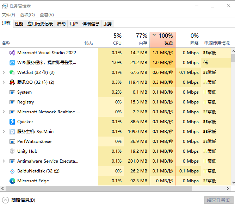Click the horizontal scrollbar right arrow

[228, 188]
